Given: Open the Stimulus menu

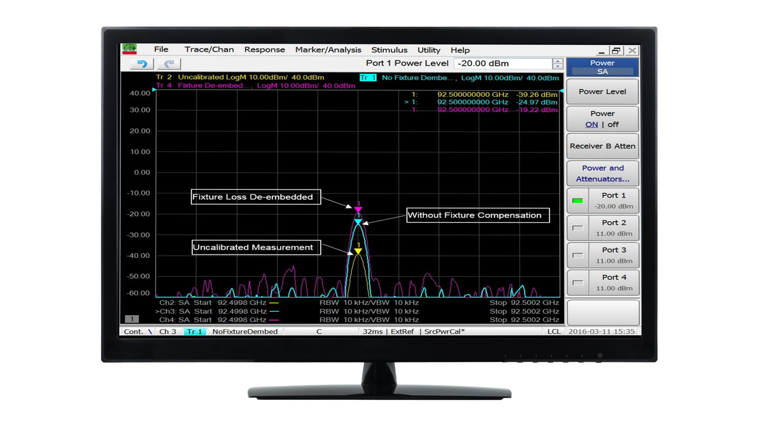Looking at the screenshot, I should (389, 50).
